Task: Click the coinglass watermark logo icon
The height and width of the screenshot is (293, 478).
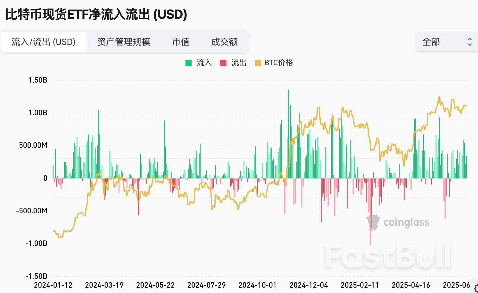Action: click(373, 222)
